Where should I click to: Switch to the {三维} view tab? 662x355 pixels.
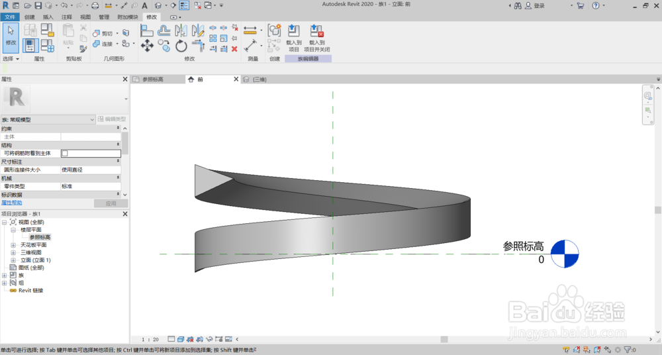260,79
